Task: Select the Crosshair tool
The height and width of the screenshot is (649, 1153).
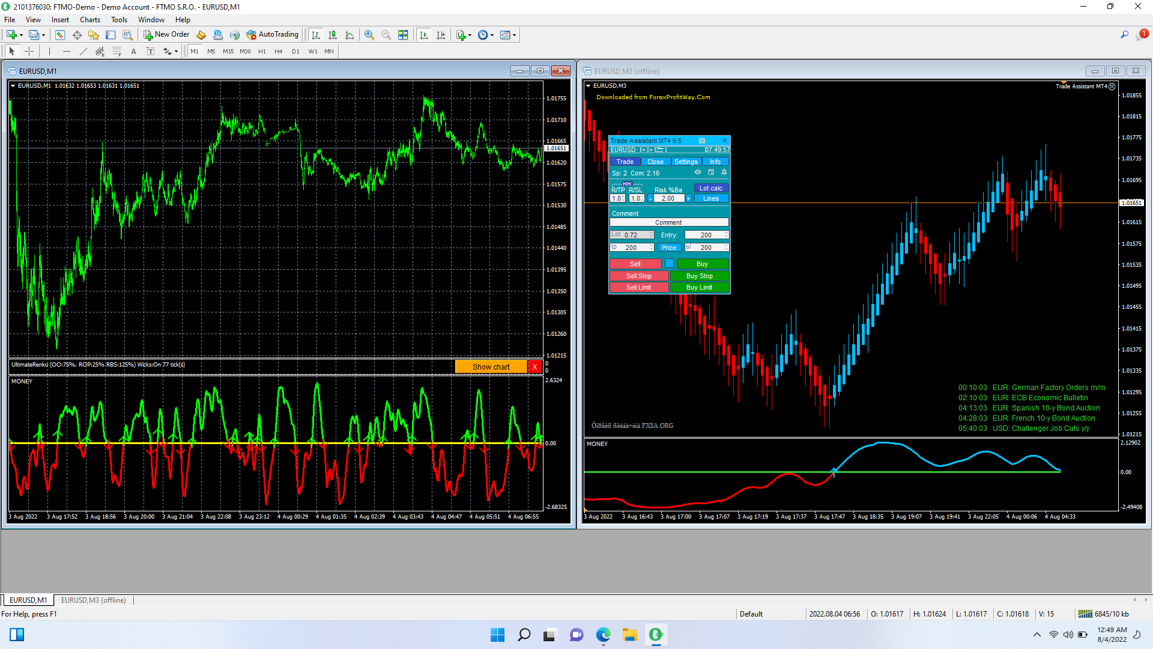Action: [x=29, y=52]
